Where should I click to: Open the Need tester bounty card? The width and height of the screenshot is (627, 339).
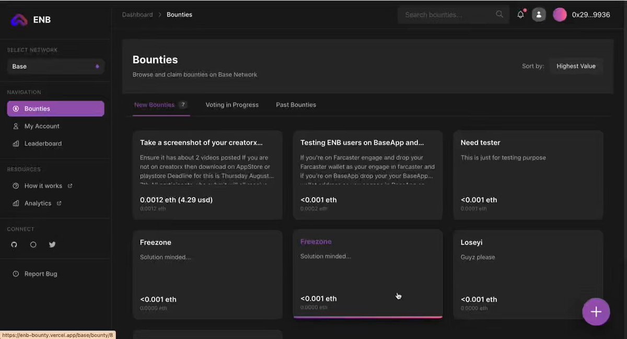point(528,175)
